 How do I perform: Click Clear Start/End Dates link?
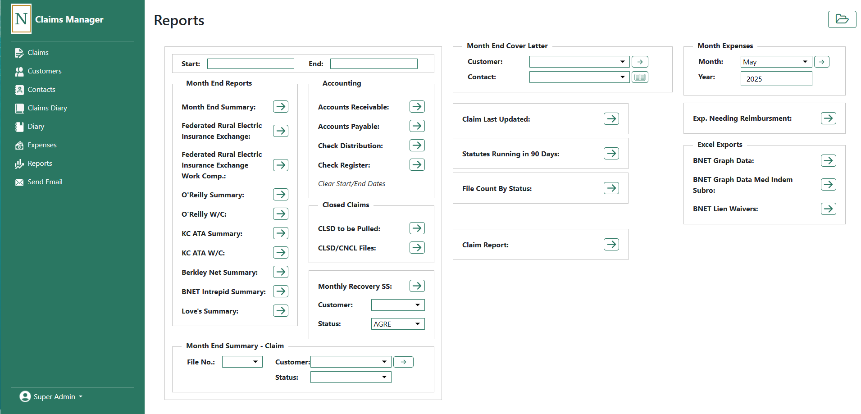coord(351,184)
